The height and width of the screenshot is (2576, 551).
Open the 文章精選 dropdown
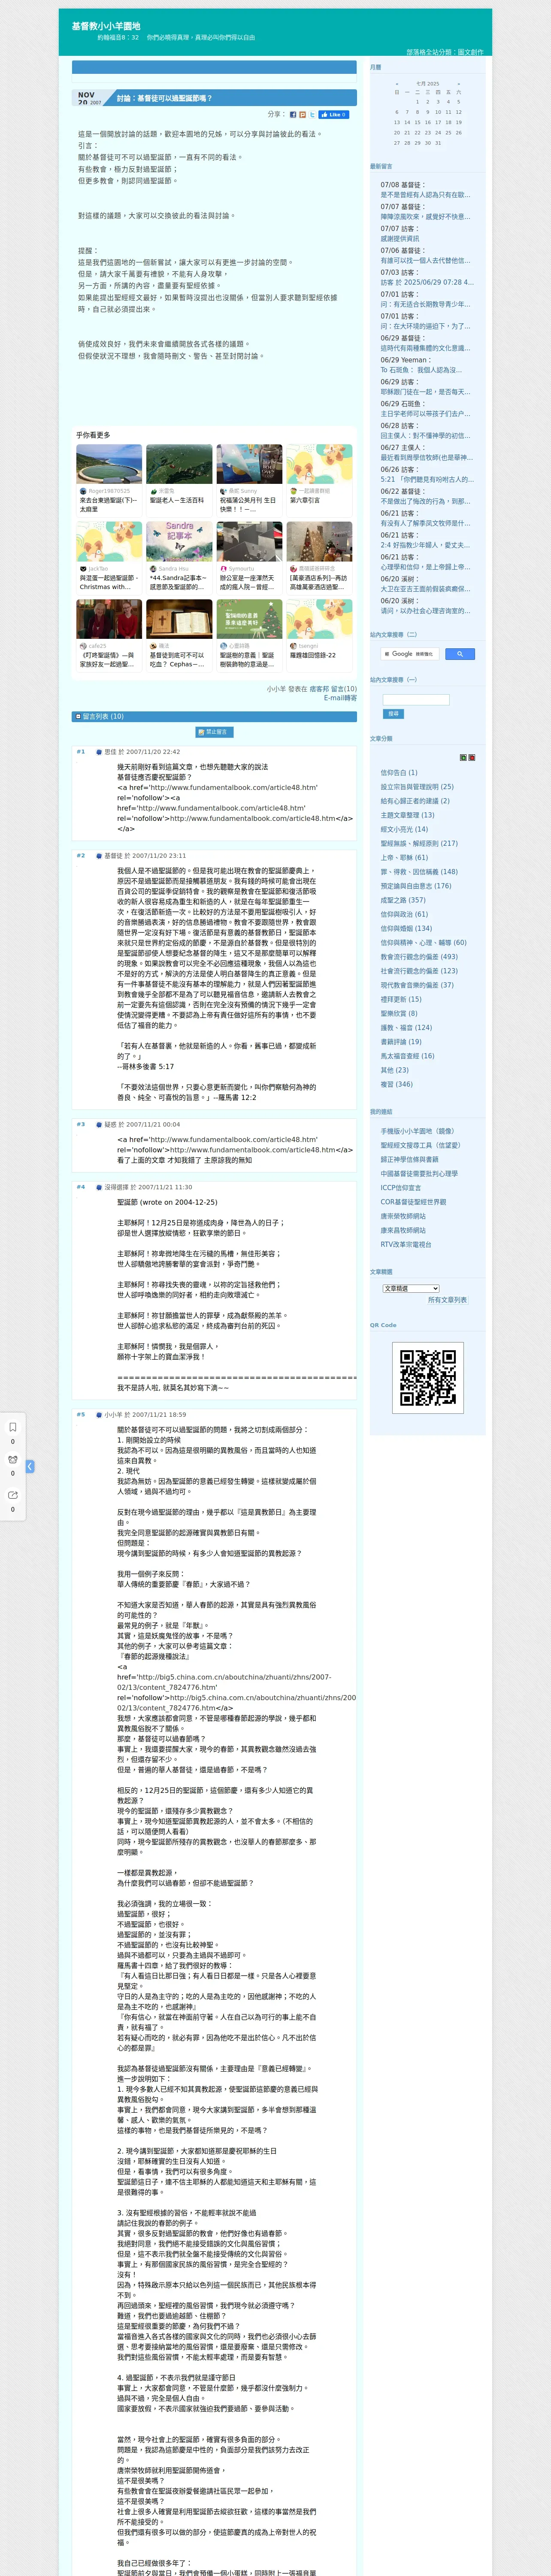pos(411,1288)
